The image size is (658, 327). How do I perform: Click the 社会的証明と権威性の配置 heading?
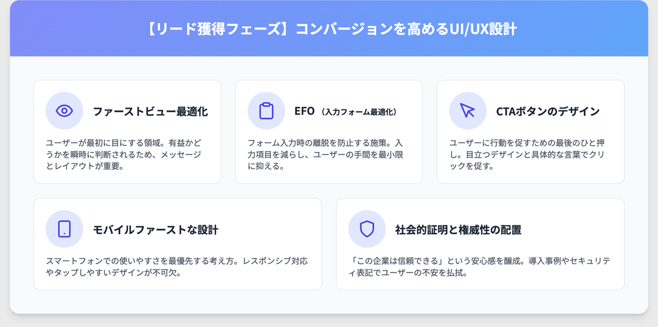[458, 230]
